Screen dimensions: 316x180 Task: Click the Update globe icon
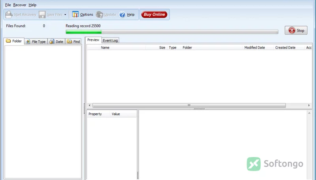click(x=100, y=15)
